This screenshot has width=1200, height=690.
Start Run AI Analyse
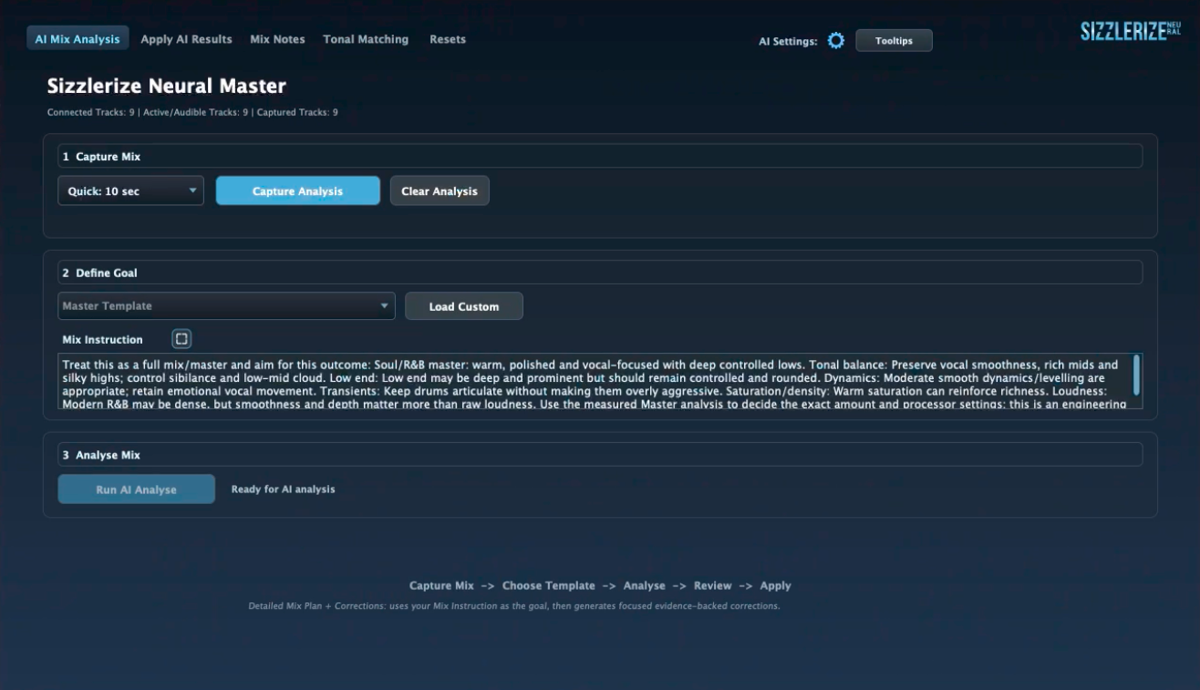[x=137, y=489]
